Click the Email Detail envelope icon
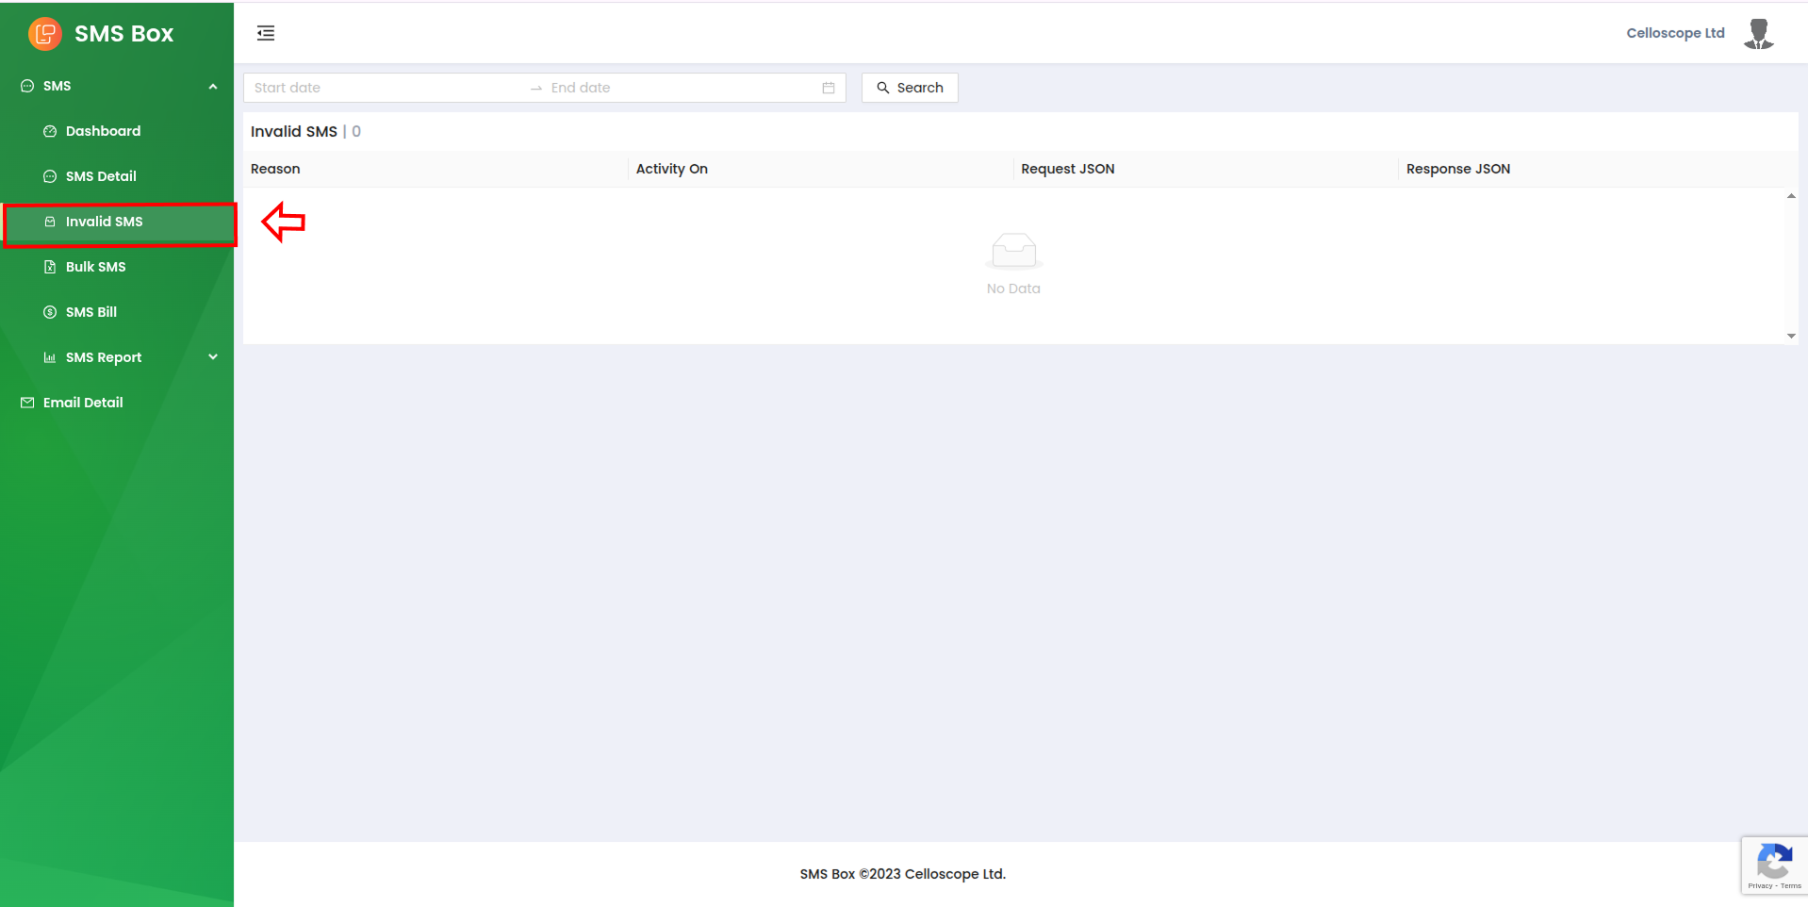 pos(27,403)
